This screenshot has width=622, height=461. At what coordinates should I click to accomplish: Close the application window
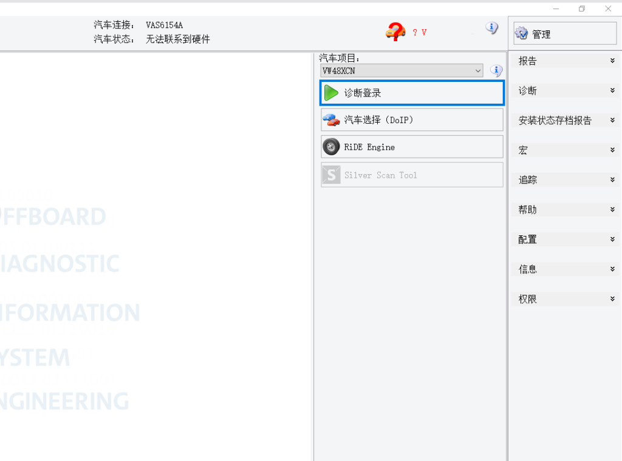[608, 8]
